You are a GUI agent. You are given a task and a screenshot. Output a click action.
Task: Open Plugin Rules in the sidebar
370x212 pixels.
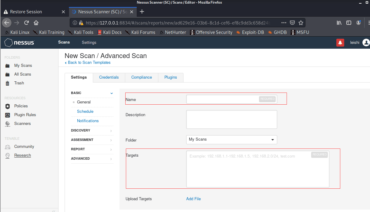tap(25, 115)
